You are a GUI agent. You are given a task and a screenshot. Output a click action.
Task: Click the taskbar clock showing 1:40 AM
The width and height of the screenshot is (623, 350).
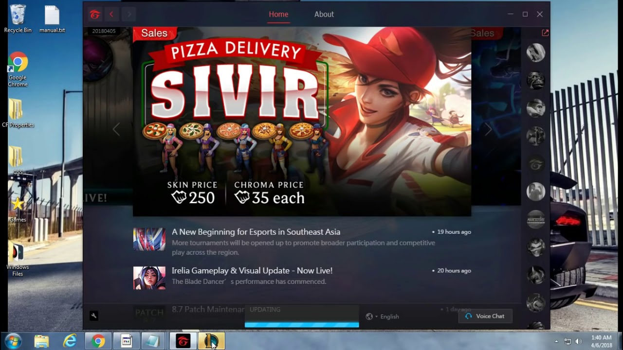pos(601,341)
